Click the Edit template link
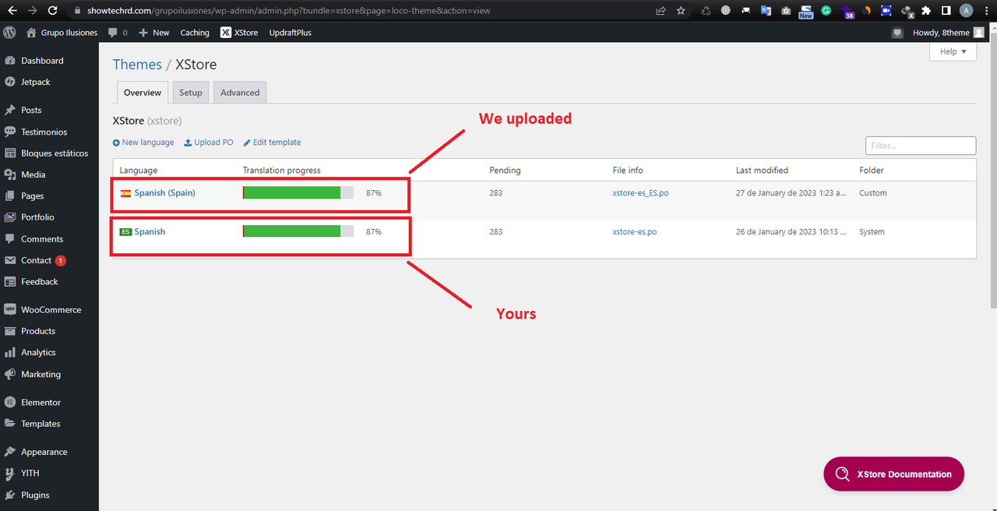The height and width of the screenshot is (511, 997). (272, 143)
